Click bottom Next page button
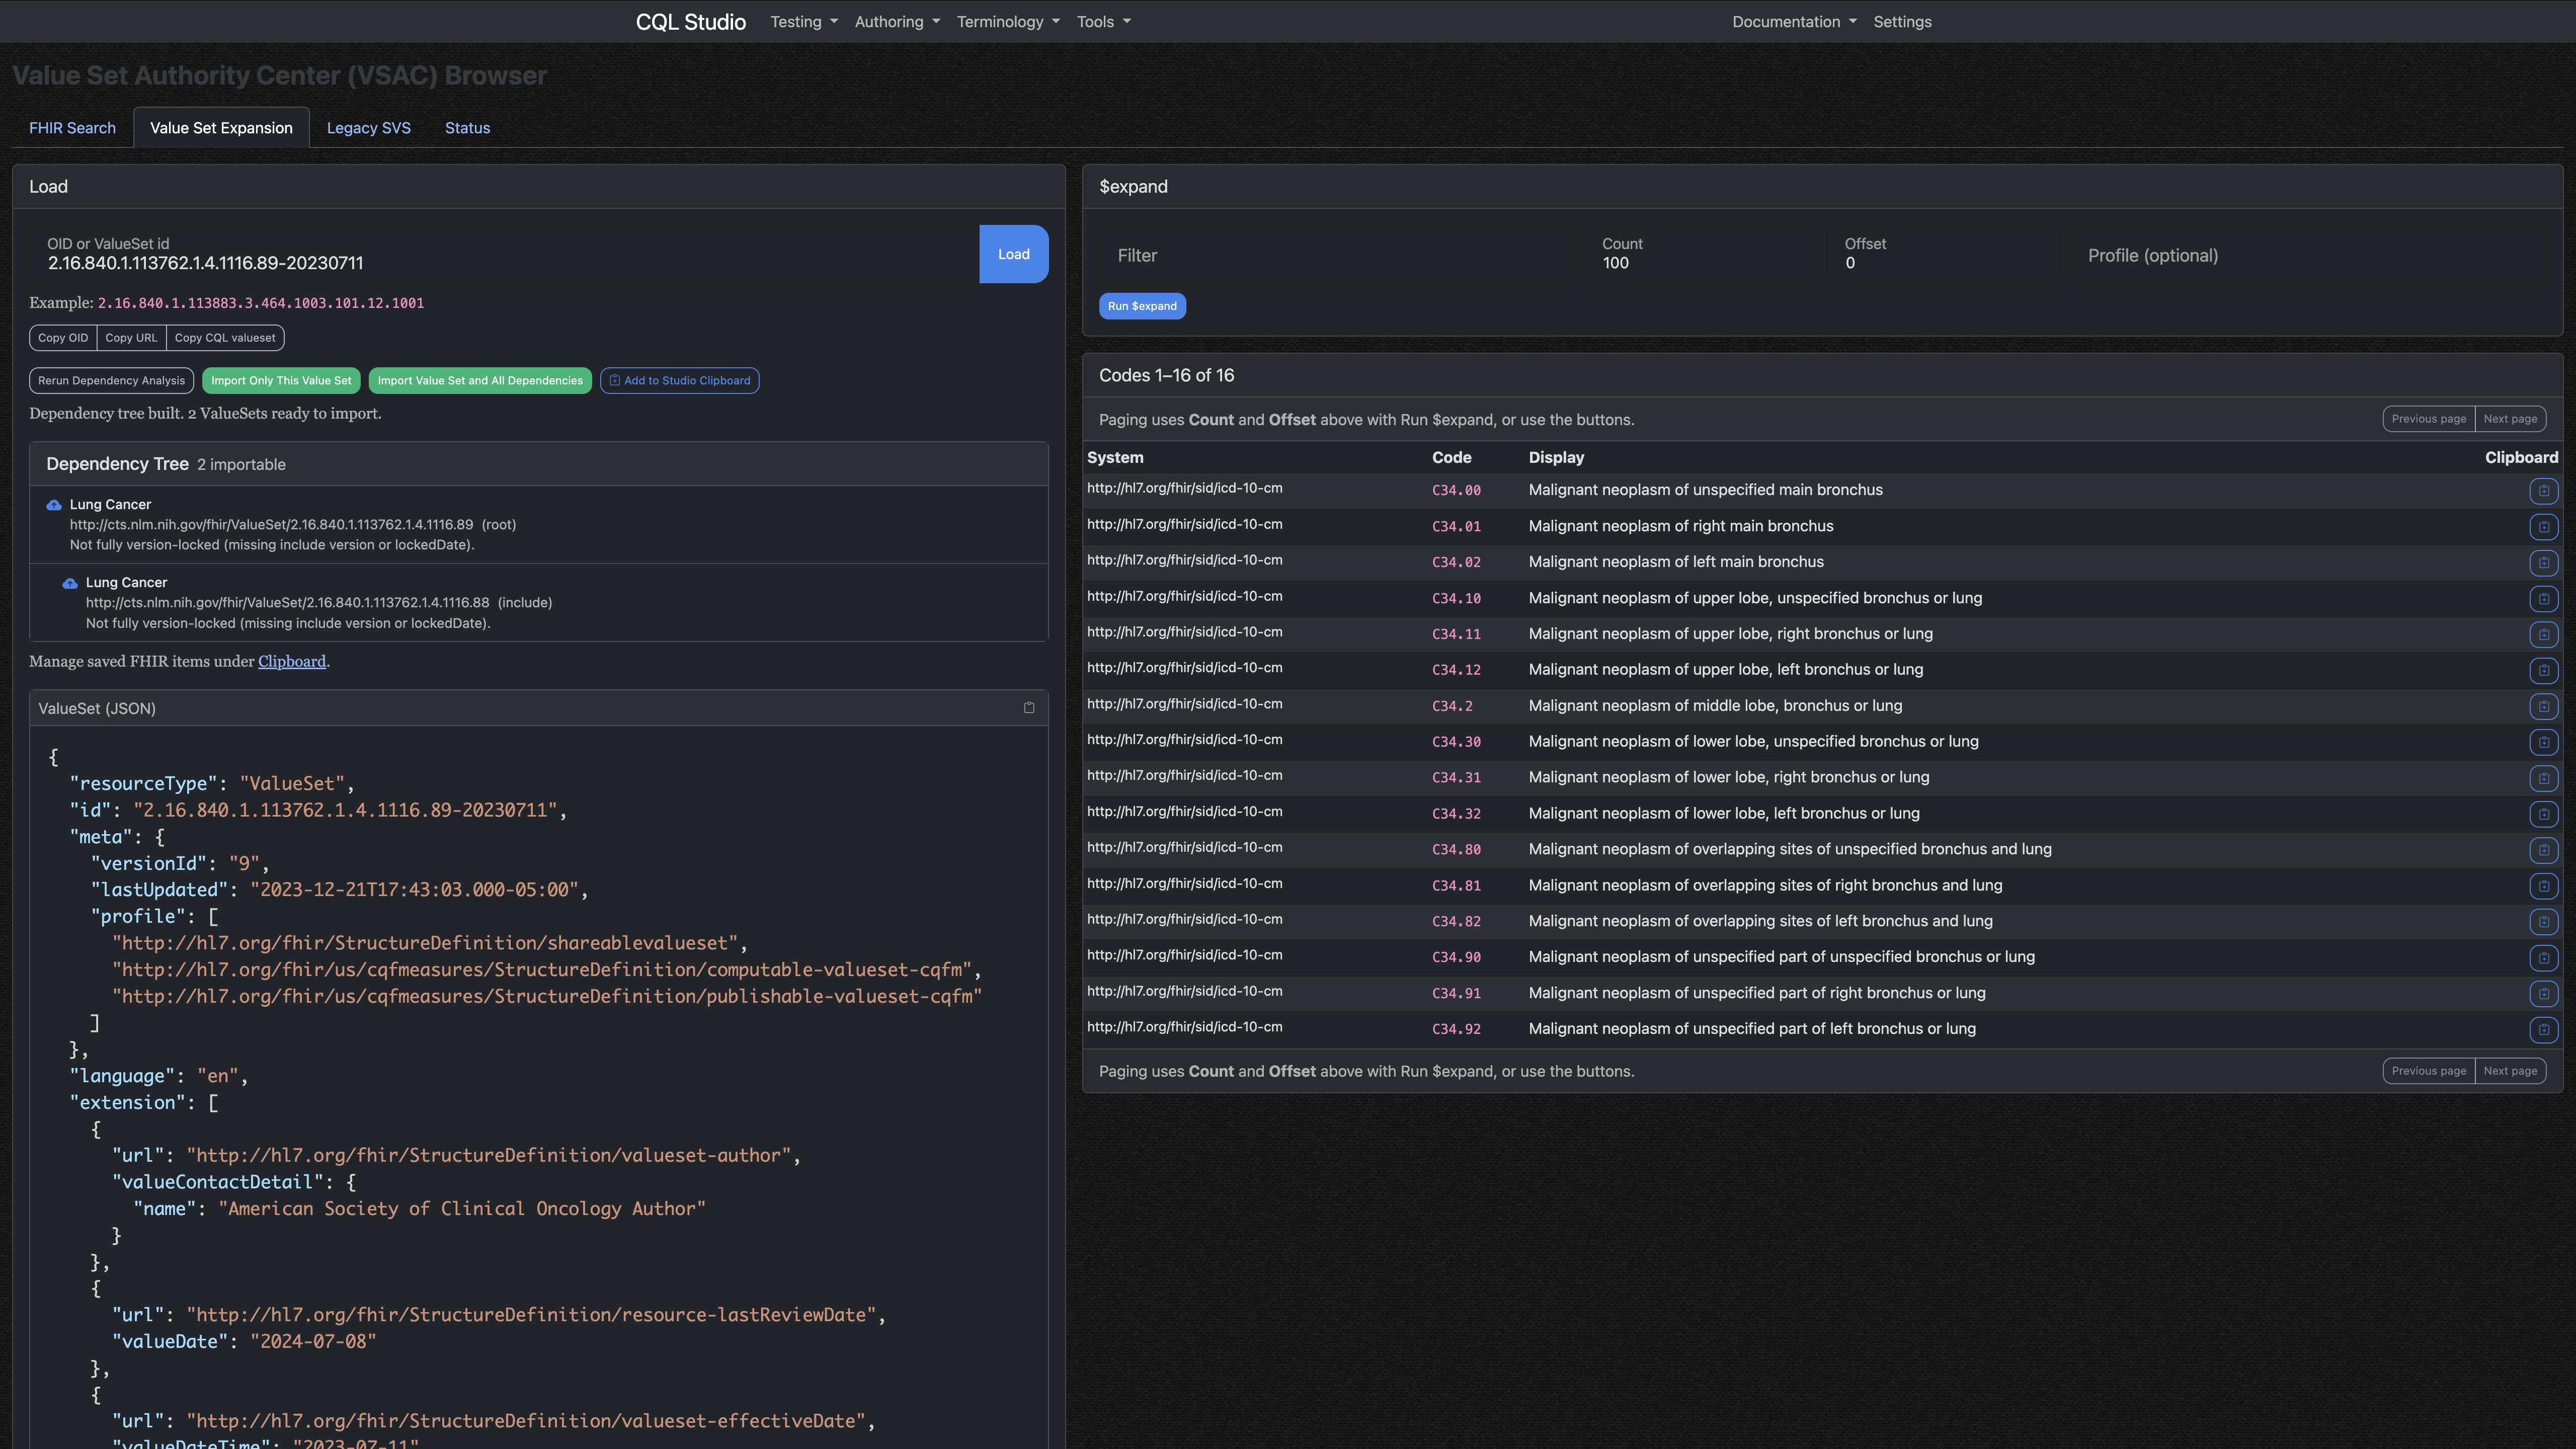The image size is (2576, 1449). pyautogui.click(x=2510, y=1071)
